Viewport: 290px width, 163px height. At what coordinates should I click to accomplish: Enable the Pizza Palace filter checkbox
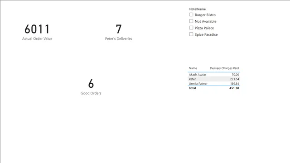tap(191, 28)
